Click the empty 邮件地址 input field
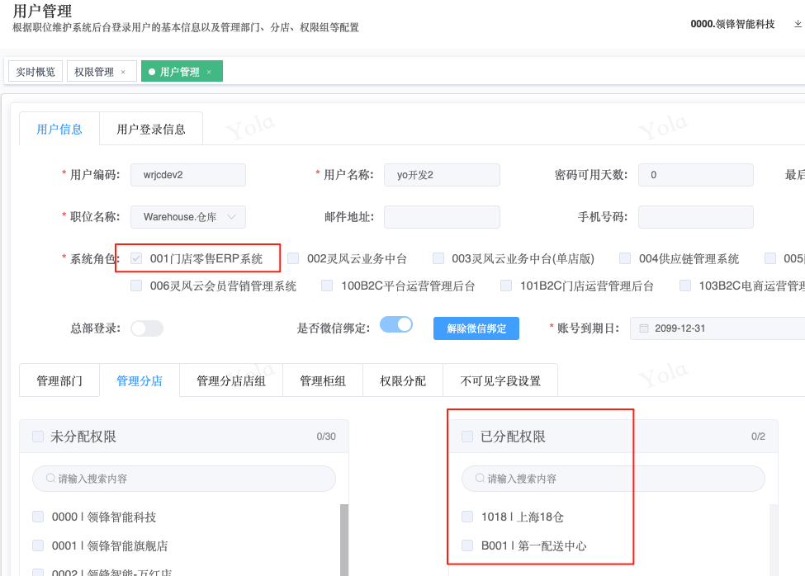Screen dimensions: 805x576 [x=442, y=217]
